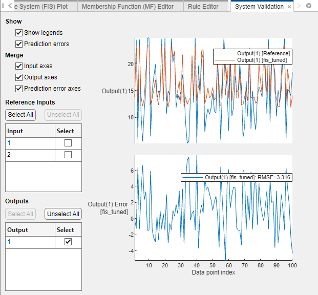Click Unselect All under Reference Inputs
Viewport: 318px width, 295px height.
pyautogui.click(x=63, y=115)
